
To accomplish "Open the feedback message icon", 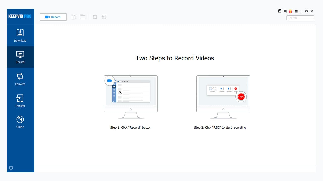I will [x=285, y=11].
